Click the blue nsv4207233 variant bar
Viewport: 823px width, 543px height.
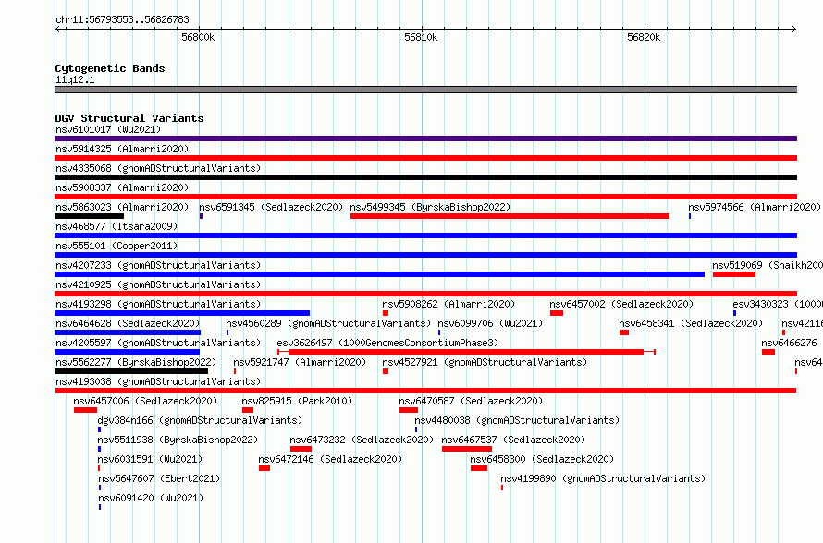[379, 274]
